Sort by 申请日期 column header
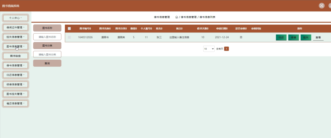Image resolution: width=331 pixels, height=138 pixels. coord(222,29)
